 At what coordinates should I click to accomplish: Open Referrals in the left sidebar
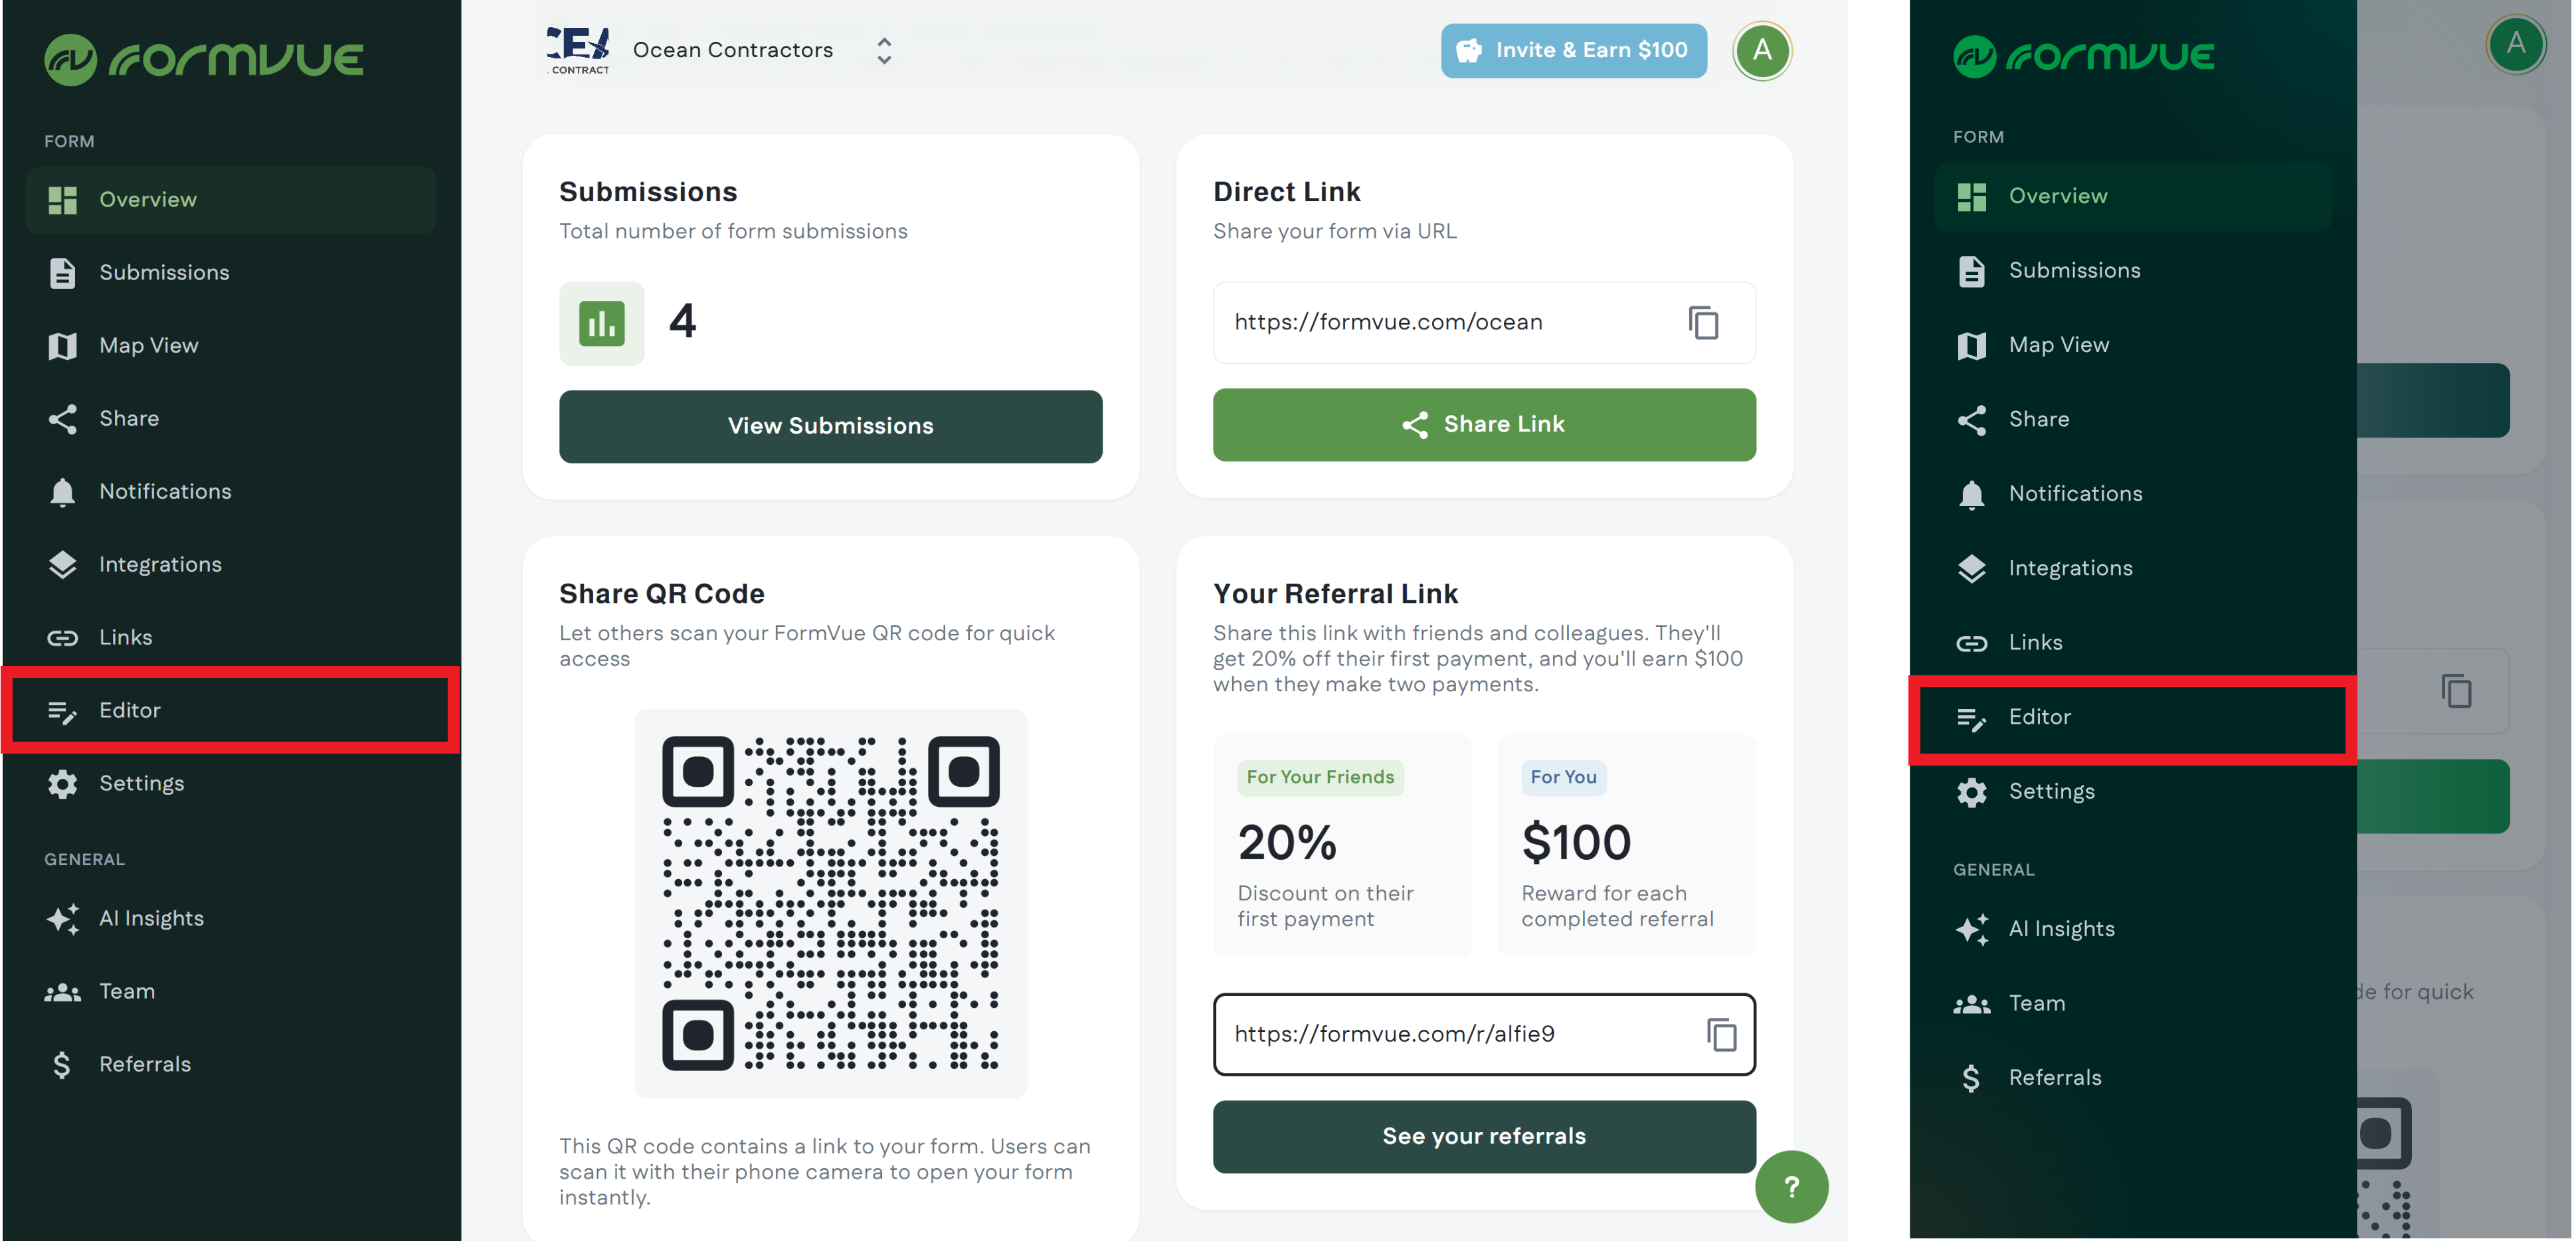(x=144, y=1065)
